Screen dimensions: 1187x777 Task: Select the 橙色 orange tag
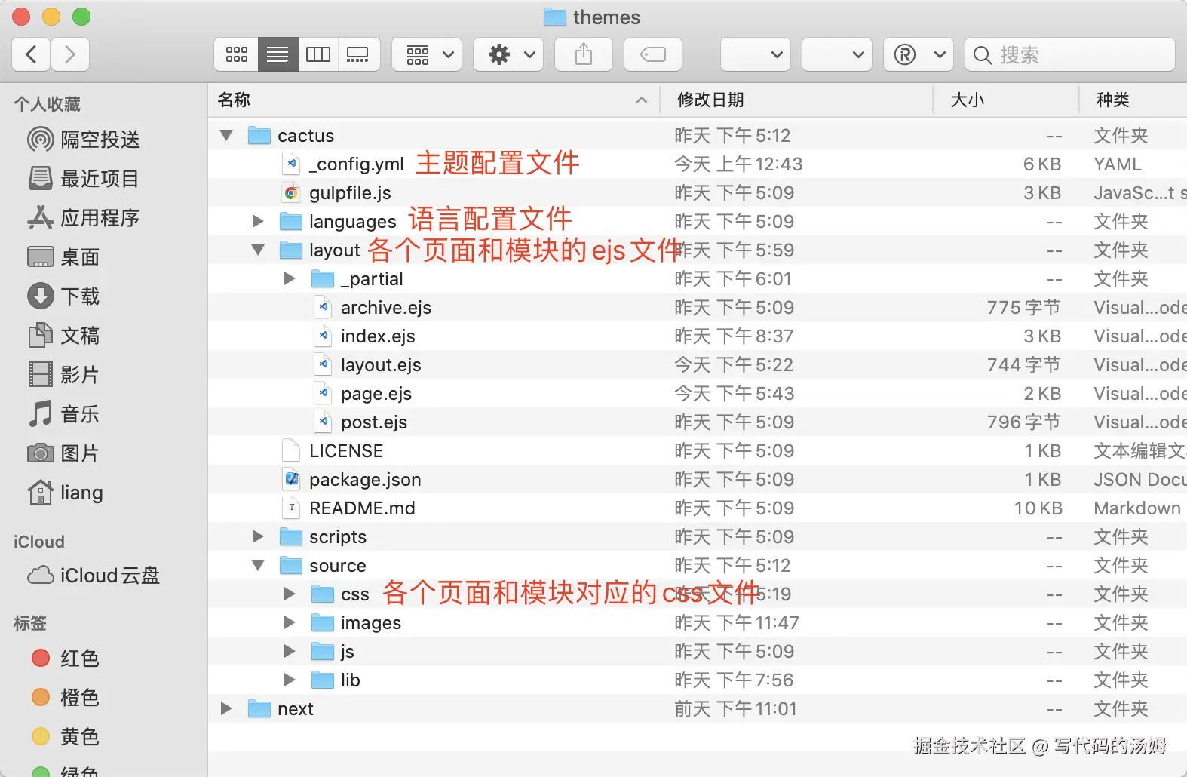click(66, 698)
